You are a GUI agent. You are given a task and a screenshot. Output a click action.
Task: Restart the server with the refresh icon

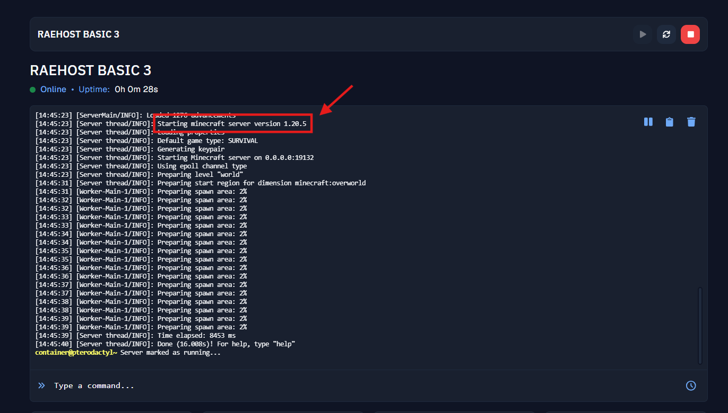[x=666, y=34]
